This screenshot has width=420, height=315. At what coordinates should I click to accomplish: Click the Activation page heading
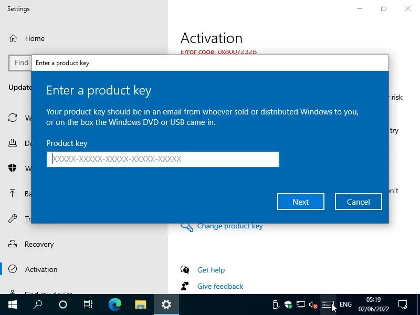(212, 38)
